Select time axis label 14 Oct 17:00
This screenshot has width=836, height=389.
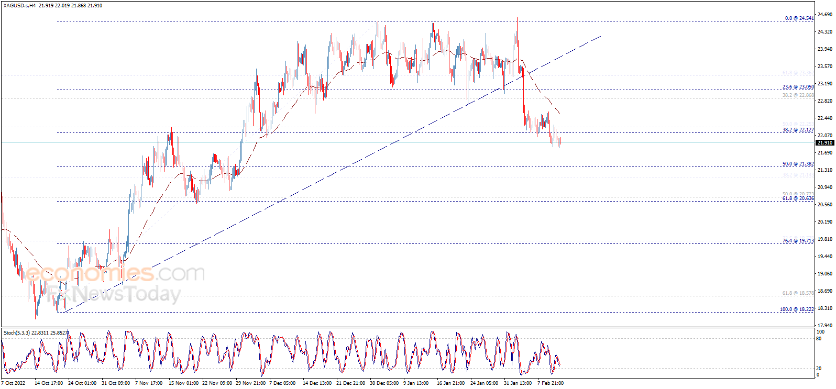[x=49, y=383]
